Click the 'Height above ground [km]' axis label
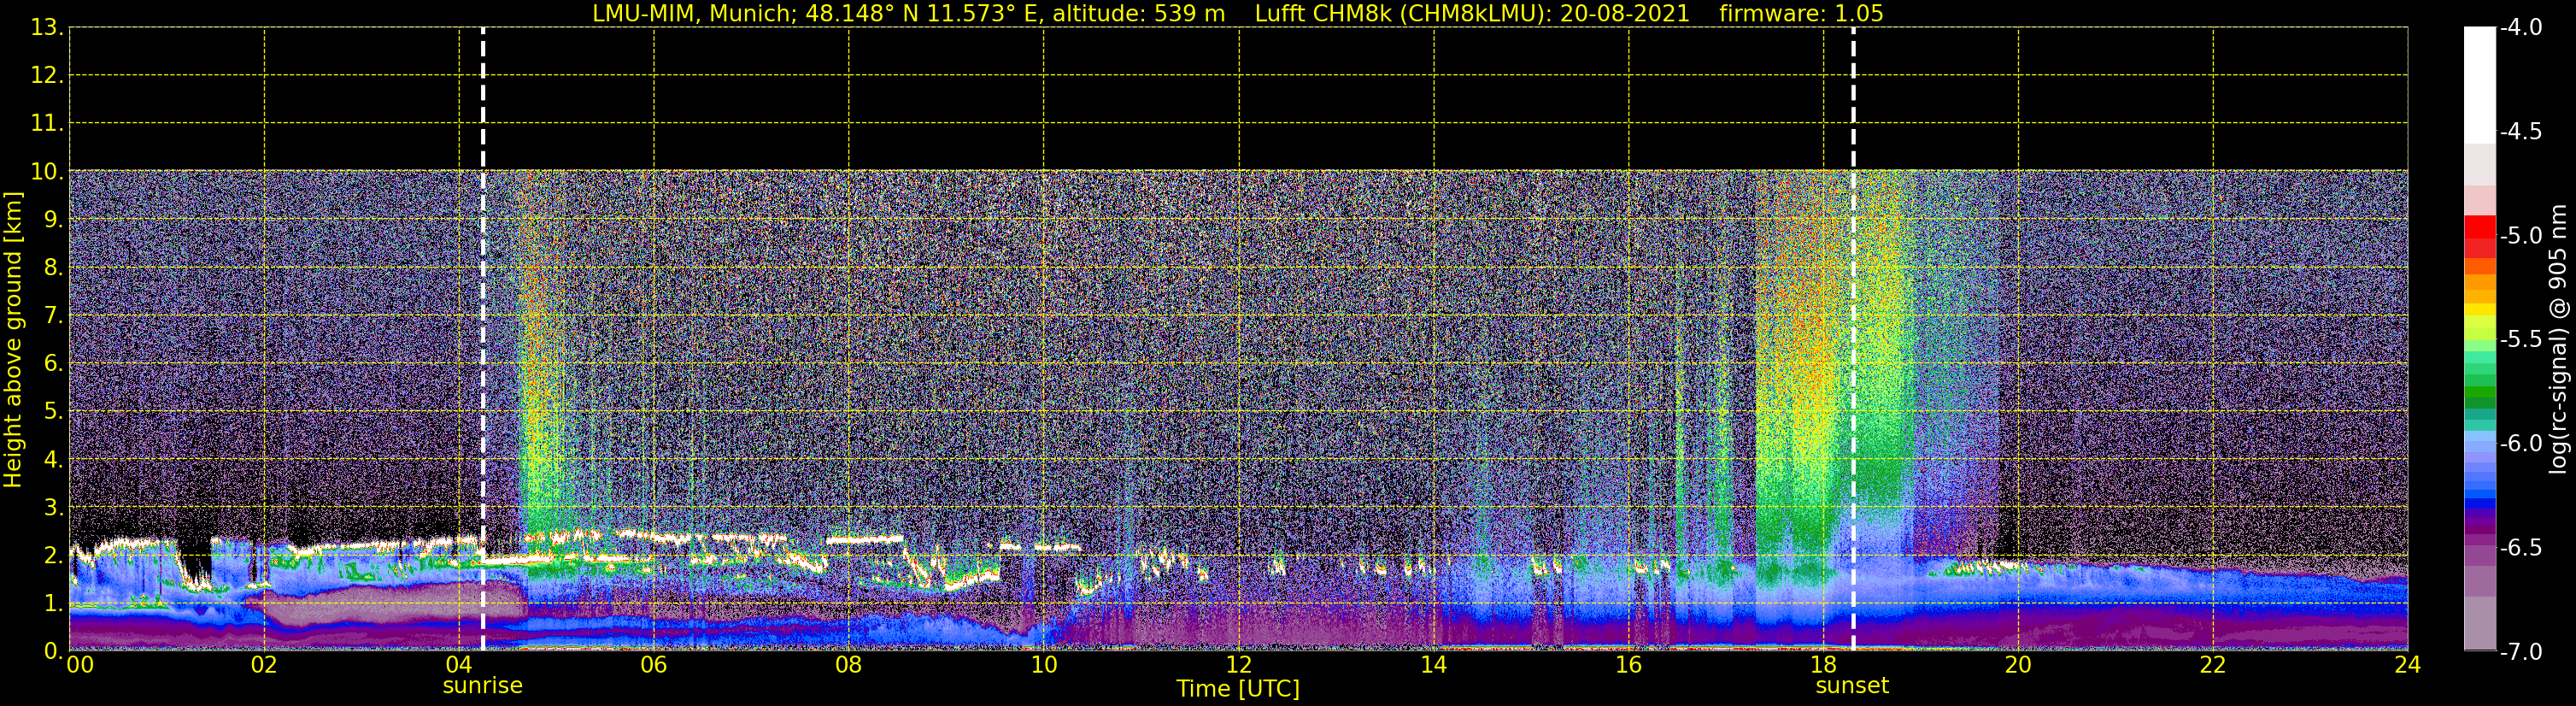 click(13, 340)
